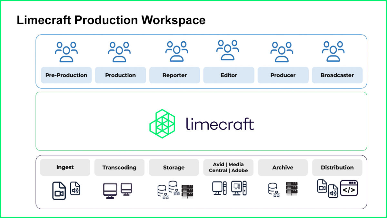Choose the Editor label box
This screenshot has width=387, height=218.
coord(229,75)
